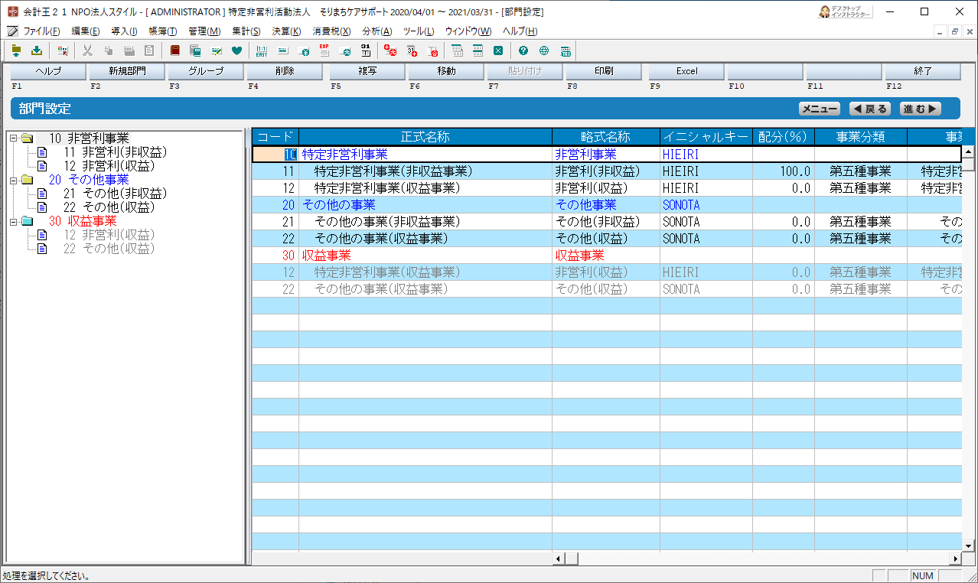
Task: Click the 終了 button
Action: (922, 71)
